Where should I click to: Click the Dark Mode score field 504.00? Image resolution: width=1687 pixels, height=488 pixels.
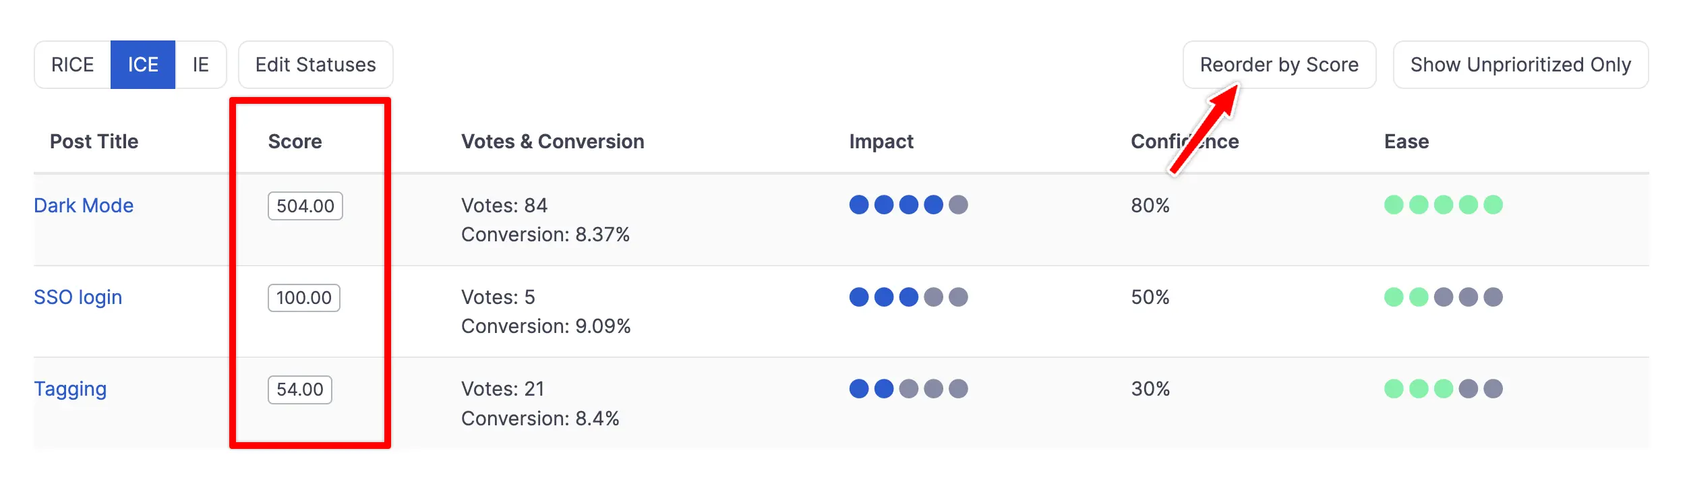[x=305, y=206]
